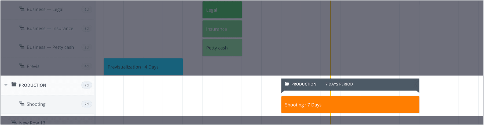
Task: Click folder icon in PRODUCTION timeline header
Action: 287,84
